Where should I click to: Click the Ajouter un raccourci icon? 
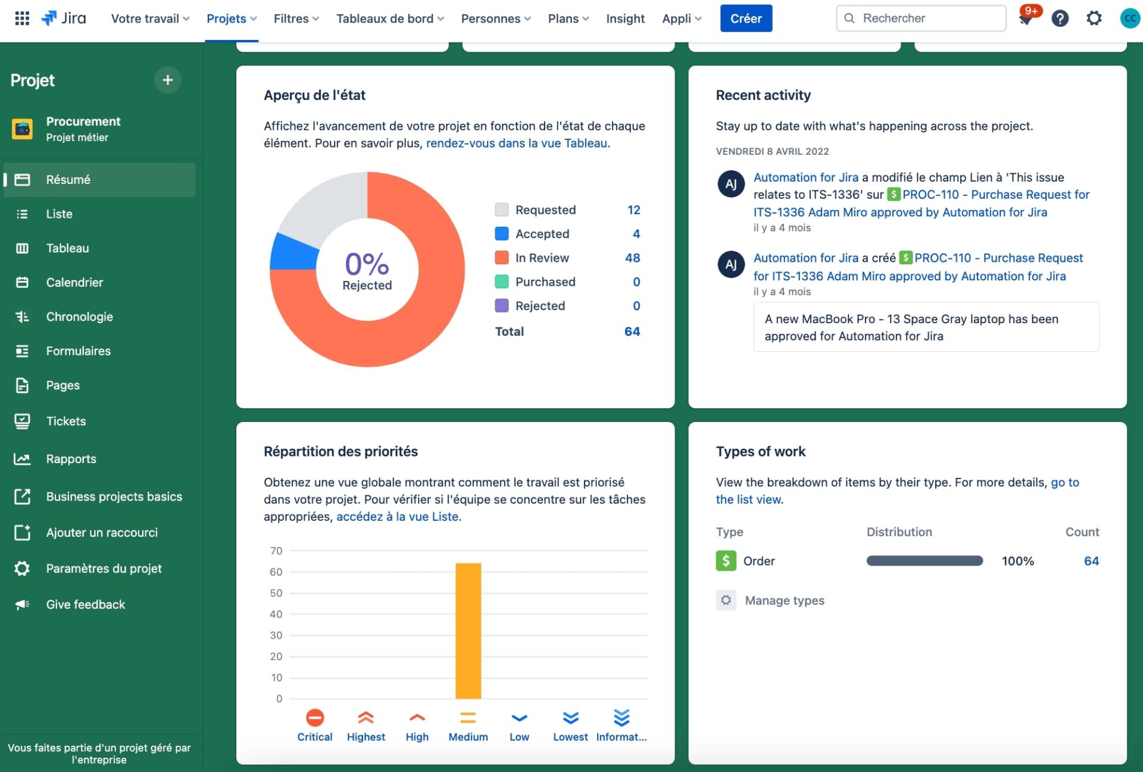pos(23,533)
